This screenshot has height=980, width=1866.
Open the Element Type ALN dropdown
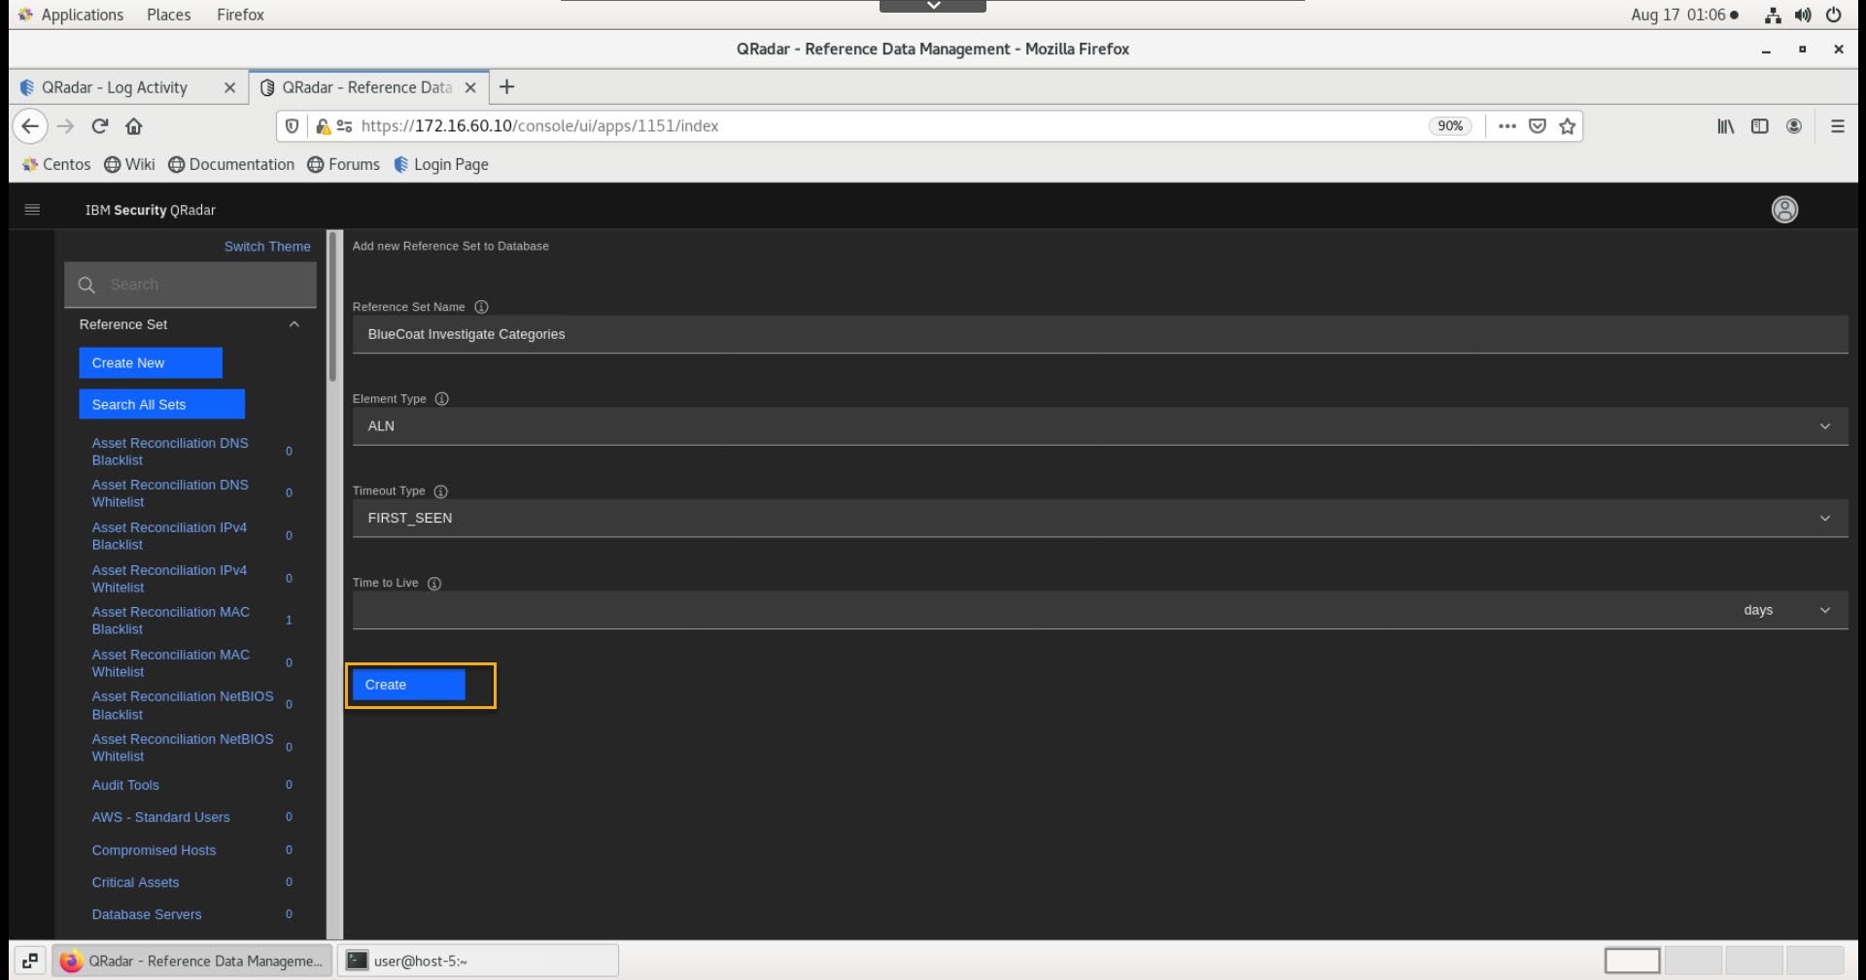click(x=1100, y=426)
